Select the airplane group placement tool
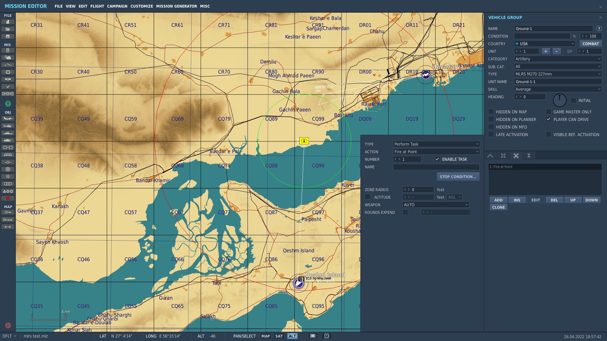This screenshot has height=341, width=607. click(8, 118)
